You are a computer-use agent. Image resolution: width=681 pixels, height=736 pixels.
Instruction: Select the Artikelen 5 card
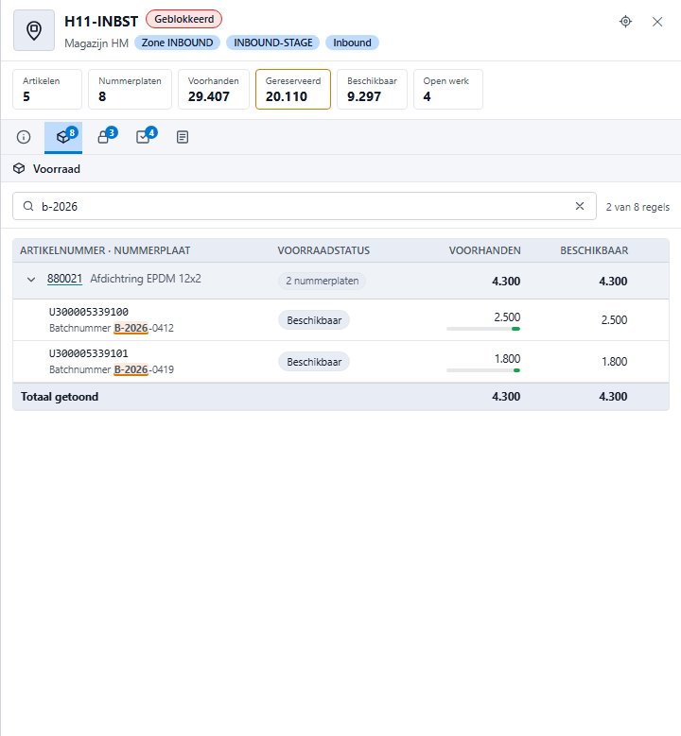tap(47, 89)
